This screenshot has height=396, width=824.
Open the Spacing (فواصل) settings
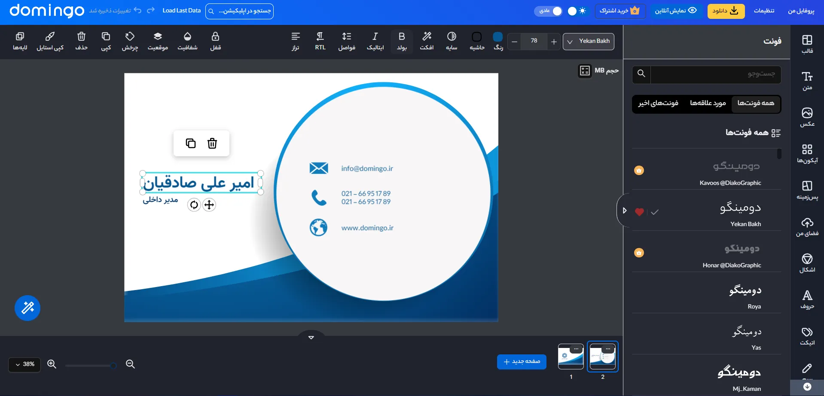tap(347, 41)
